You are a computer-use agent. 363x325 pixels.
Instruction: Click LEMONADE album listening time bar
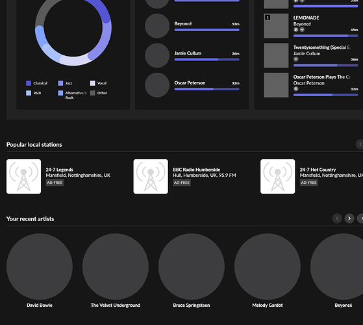tap(326, 36)
